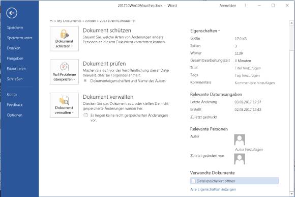Open the Drucken menu entry
This screenshot has width=295, height=197.
14,48
